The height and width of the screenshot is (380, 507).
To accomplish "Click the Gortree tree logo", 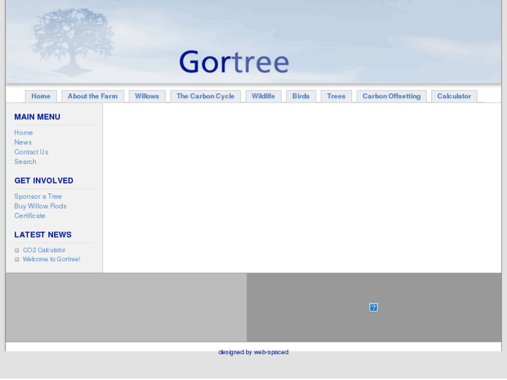I will [x=73, y=43].
